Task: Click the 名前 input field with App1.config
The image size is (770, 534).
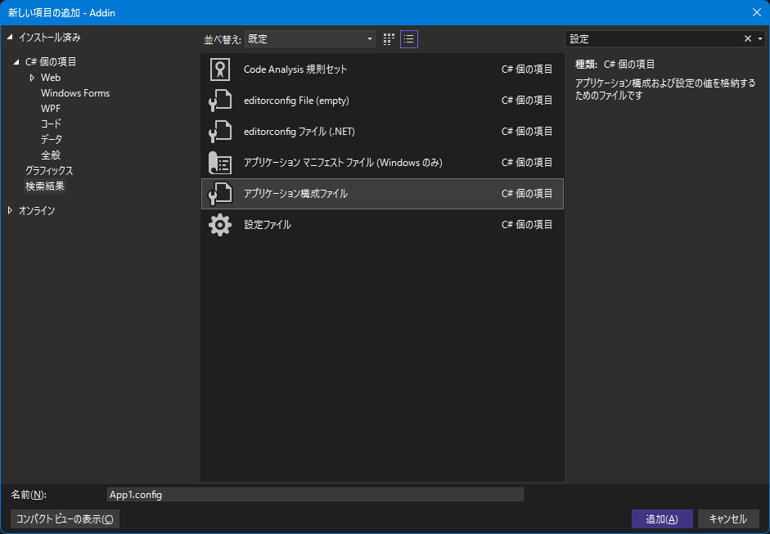Action: [x=315, y=495]
